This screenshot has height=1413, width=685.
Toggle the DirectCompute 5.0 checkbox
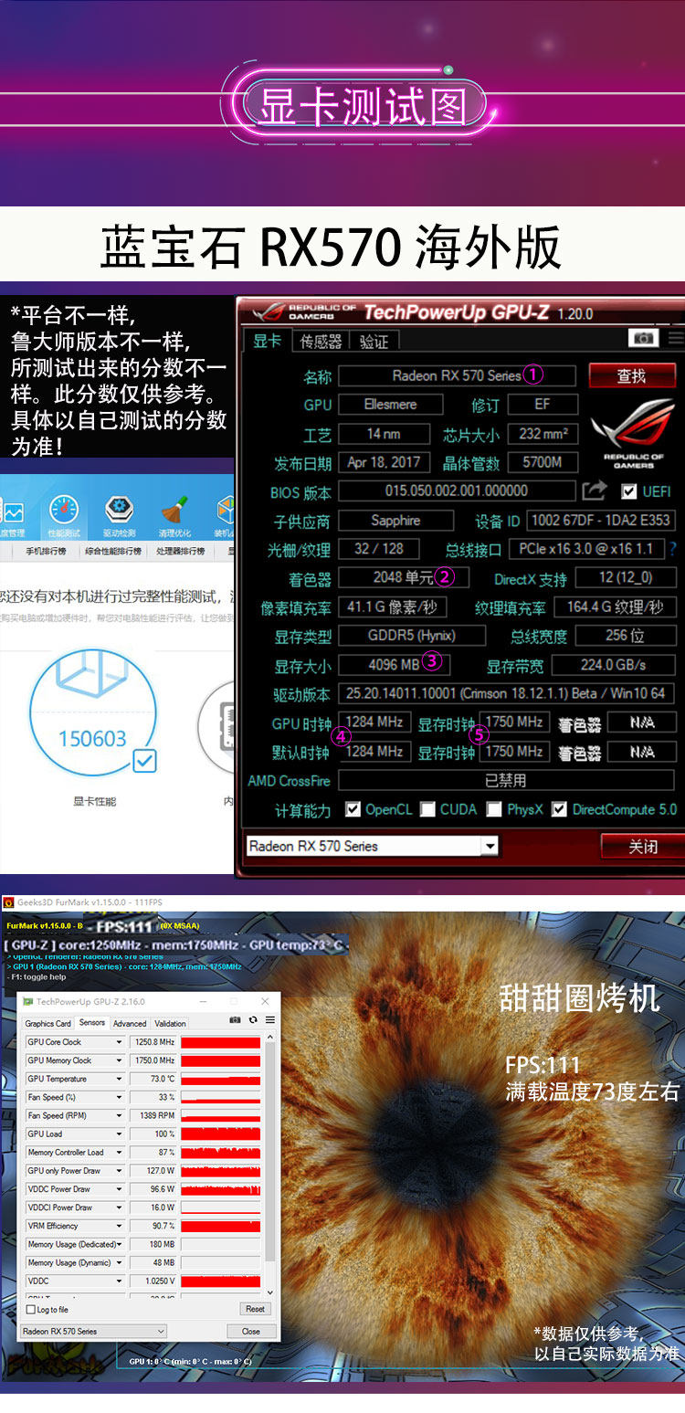coord(559,809)
